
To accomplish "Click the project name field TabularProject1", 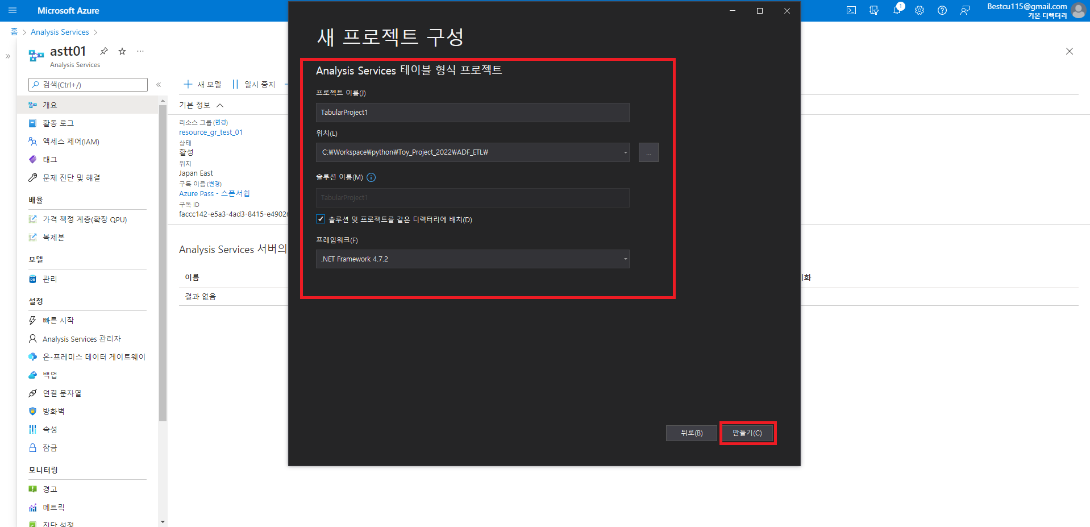I will pyautogui.click(x=472, y=112).
